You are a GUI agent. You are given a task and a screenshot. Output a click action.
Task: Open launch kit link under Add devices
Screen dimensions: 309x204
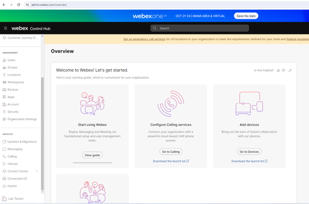click(x=249, y=161)
